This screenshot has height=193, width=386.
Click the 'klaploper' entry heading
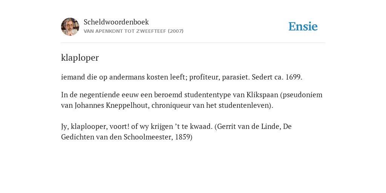tap(80, 58)
